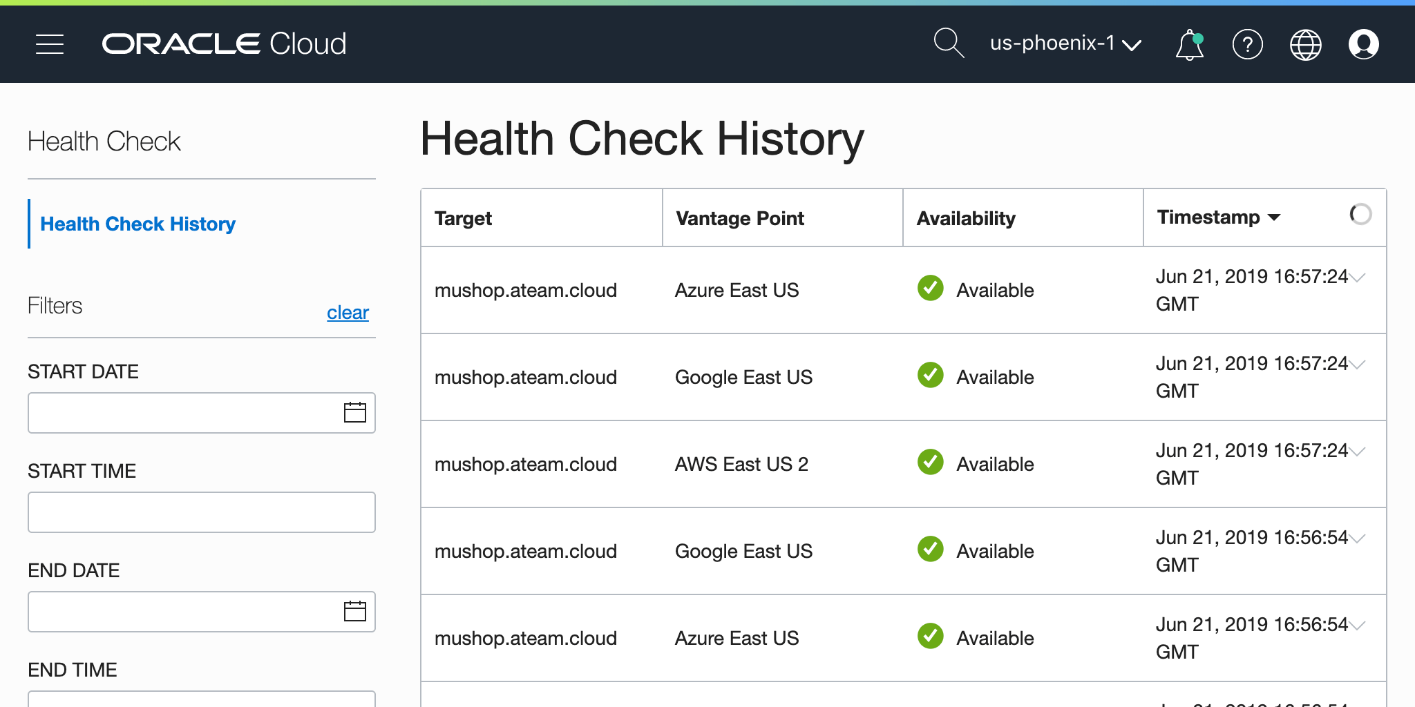Screen dimensions: 1415x707
Task: Click the table refresh spinner icon
Action: 1360,215
